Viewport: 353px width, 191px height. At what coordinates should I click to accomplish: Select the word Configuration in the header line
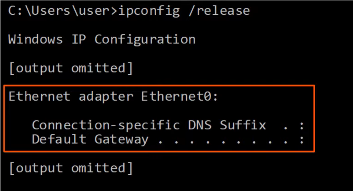145,39
